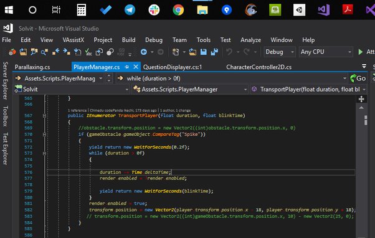Collapse the TransportPlayer method at line 567
The width and height of the screenshot is (375, 238).
click(x=44, y=116)
